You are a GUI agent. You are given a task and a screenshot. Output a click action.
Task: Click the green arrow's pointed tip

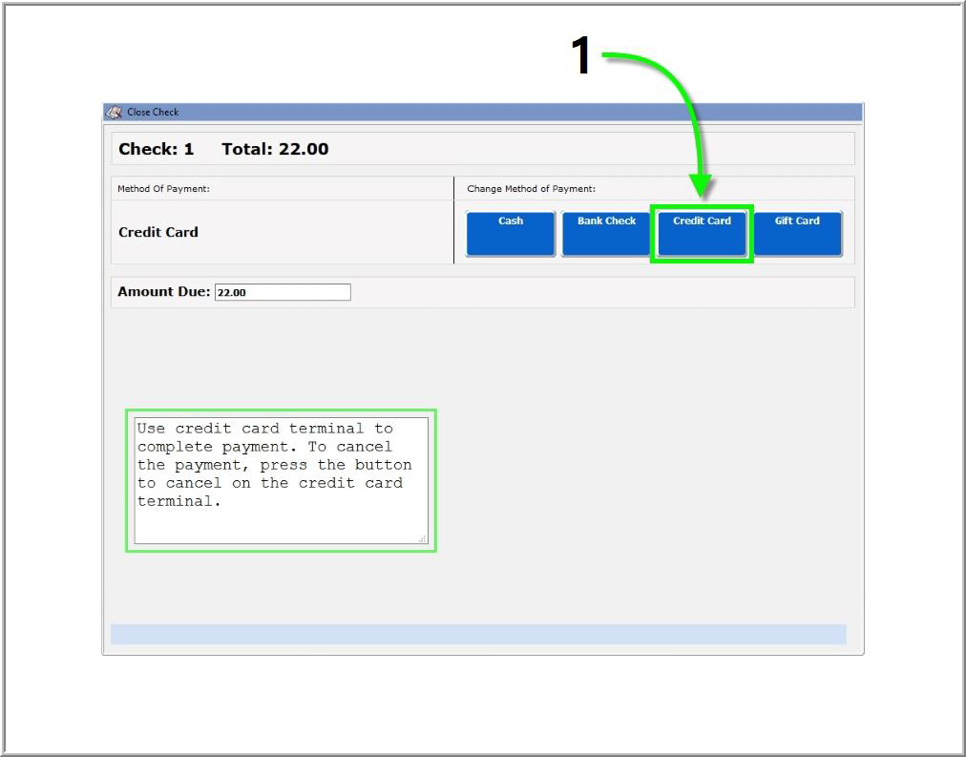click(702, 196)
